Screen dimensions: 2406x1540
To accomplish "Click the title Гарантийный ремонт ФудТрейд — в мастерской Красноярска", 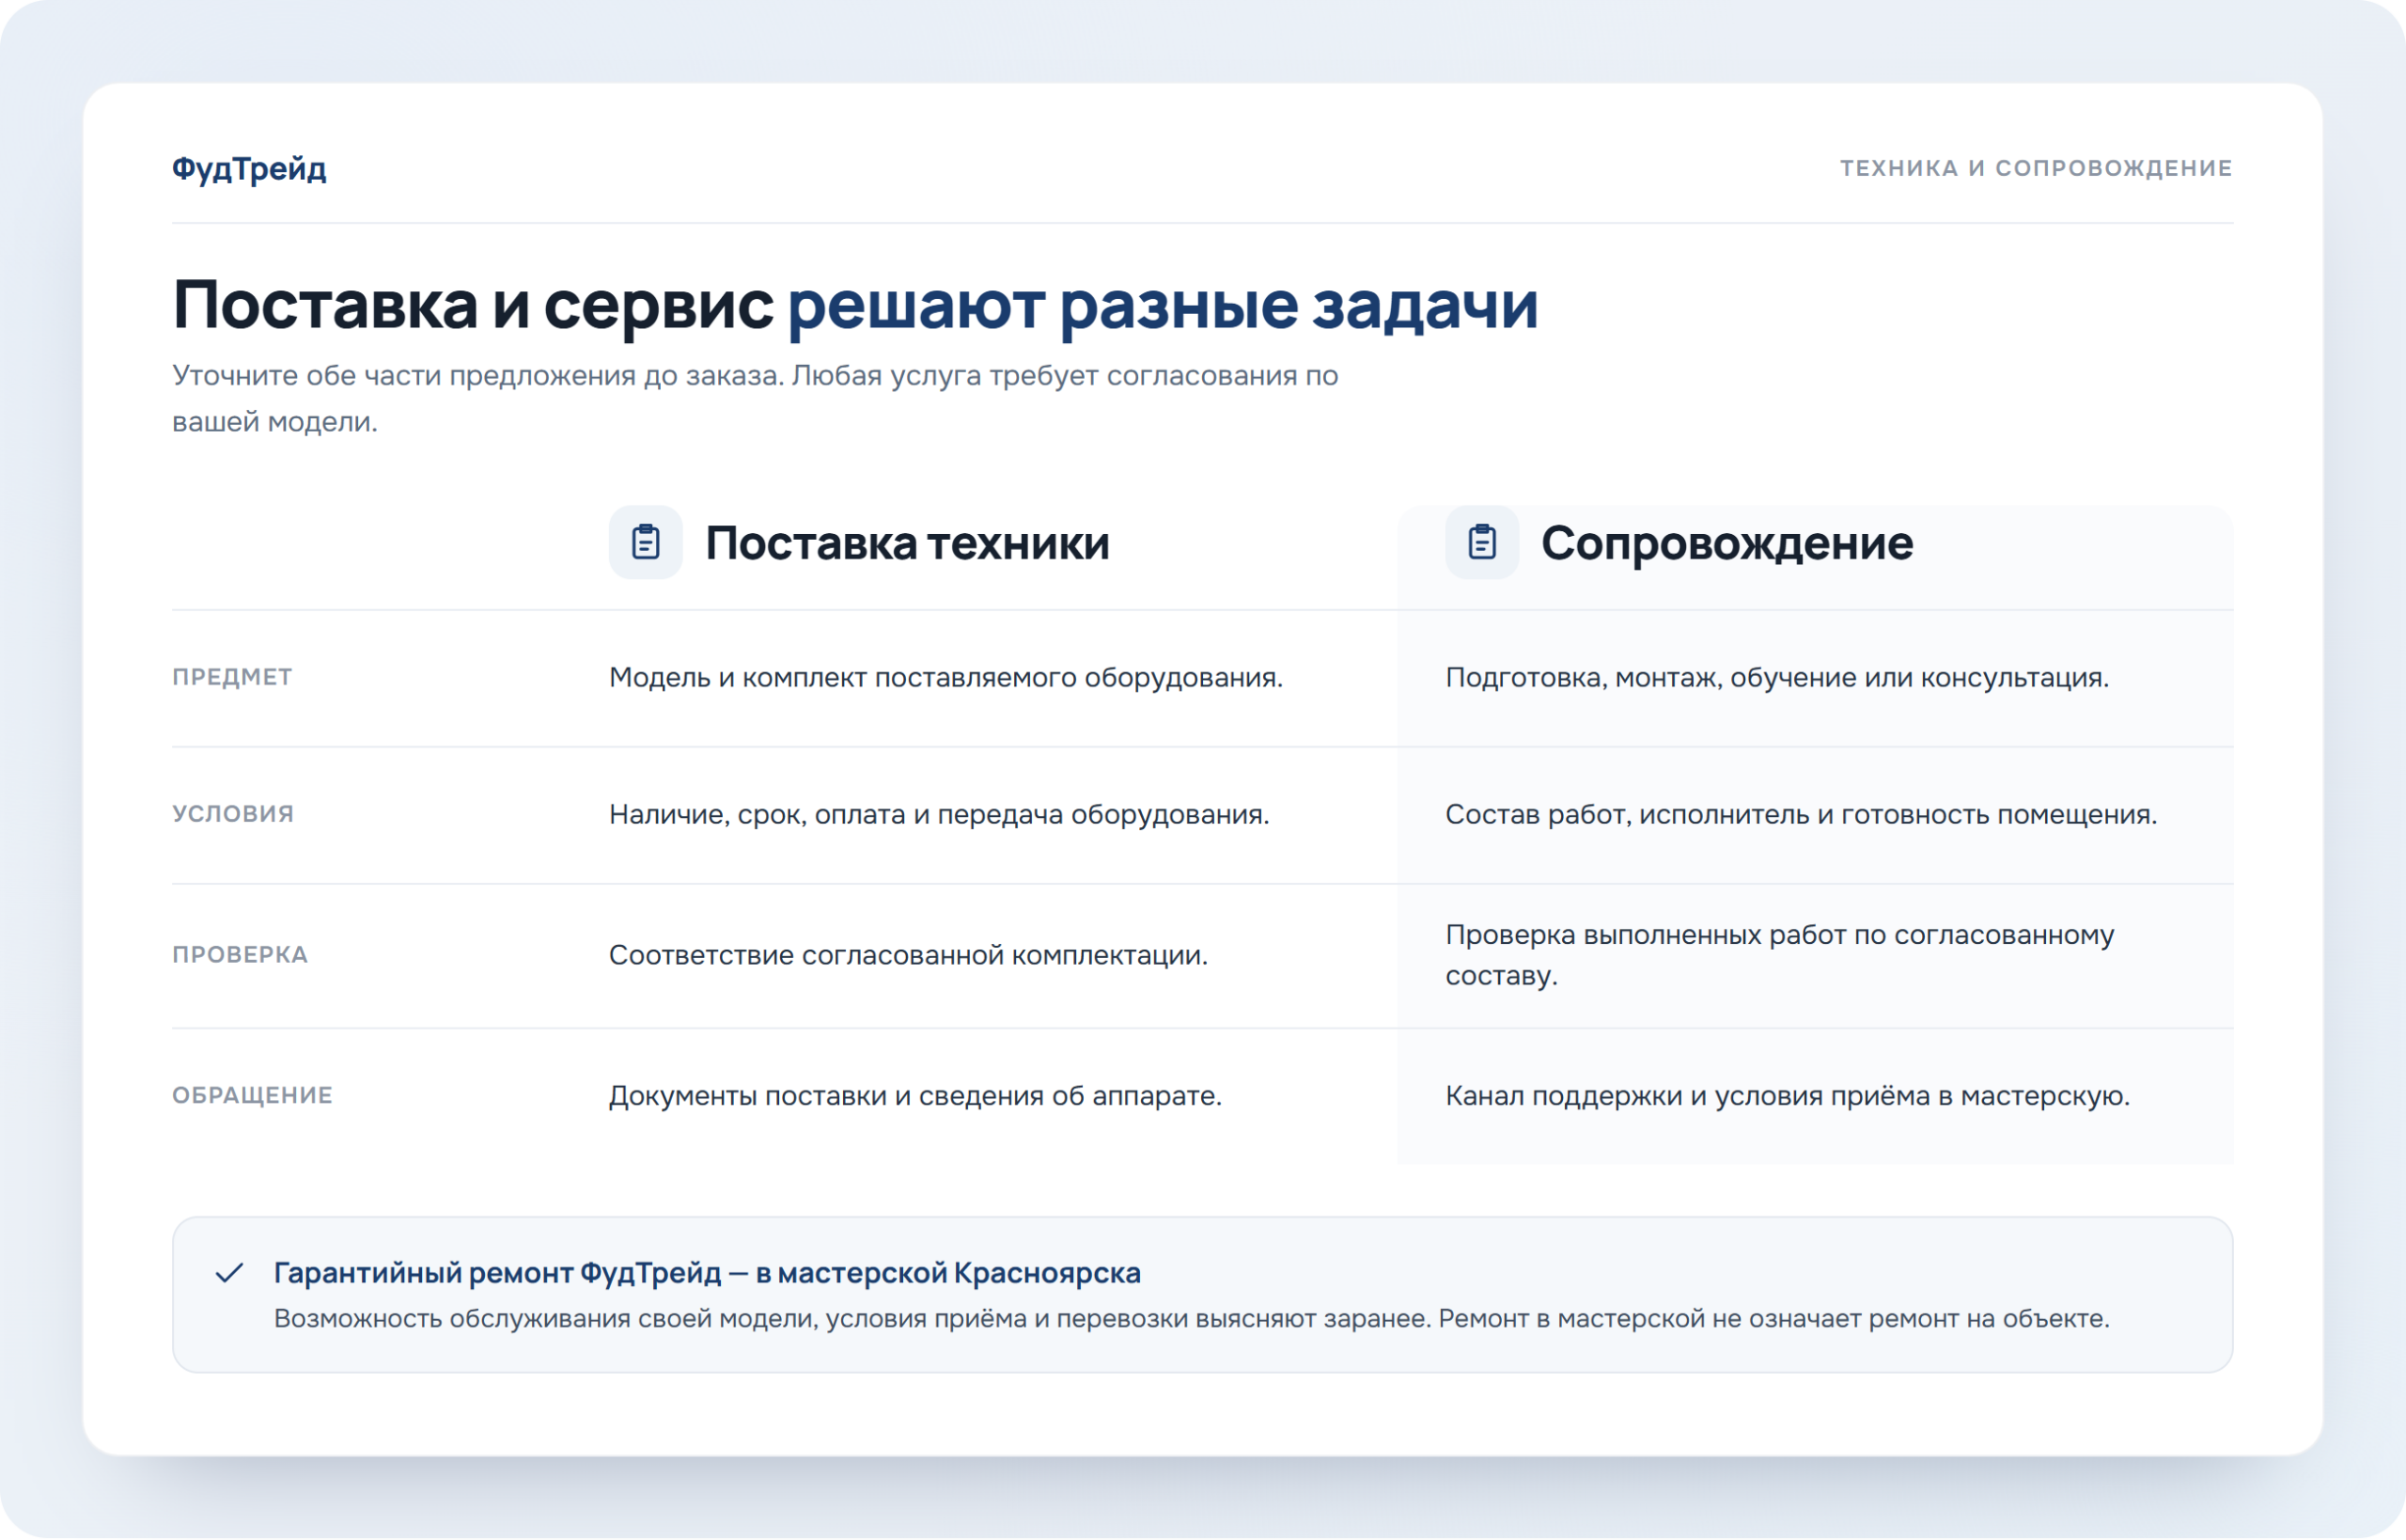I will tap(708, 1273).
